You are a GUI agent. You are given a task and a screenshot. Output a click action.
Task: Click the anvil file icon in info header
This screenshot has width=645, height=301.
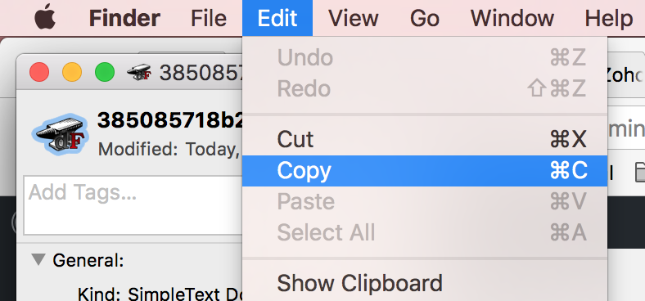coord(60,134)
